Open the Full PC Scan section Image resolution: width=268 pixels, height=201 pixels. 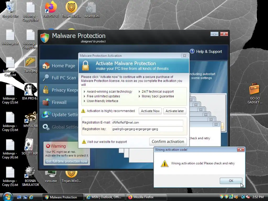[59, 78]
